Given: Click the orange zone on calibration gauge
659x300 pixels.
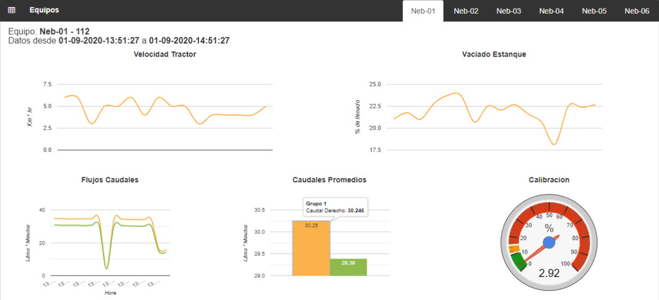Looking at the screenshot, I should [514, 249].
